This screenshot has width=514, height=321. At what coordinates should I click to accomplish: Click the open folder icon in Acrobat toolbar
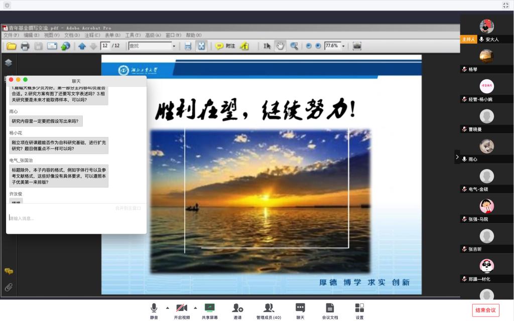point(11,46)
